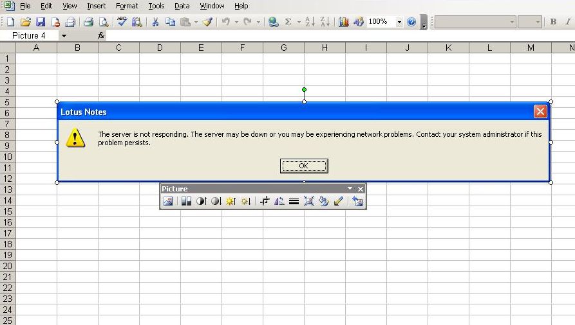Open Excel Help with the question mark icon
The width and height of the screenshot is (575, 325).
pos(411,22)
